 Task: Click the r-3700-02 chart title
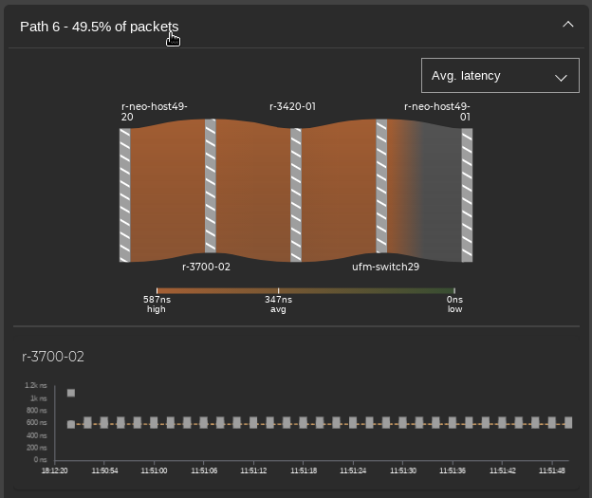pyautogui.click(x=53, y=357)
